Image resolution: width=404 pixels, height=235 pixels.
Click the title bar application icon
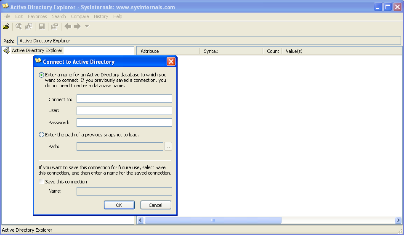(5, 6)
